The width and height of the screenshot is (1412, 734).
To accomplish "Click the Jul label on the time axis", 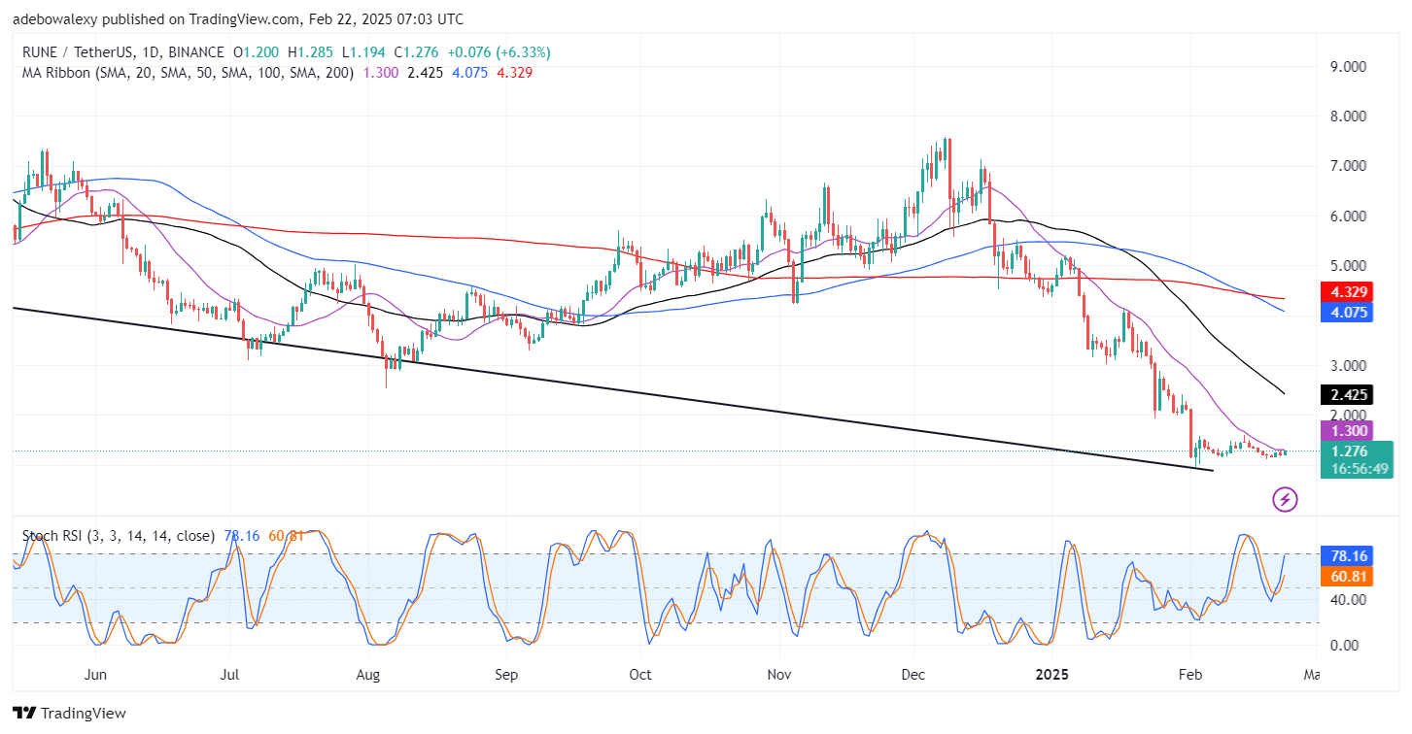I will (230, 674).
